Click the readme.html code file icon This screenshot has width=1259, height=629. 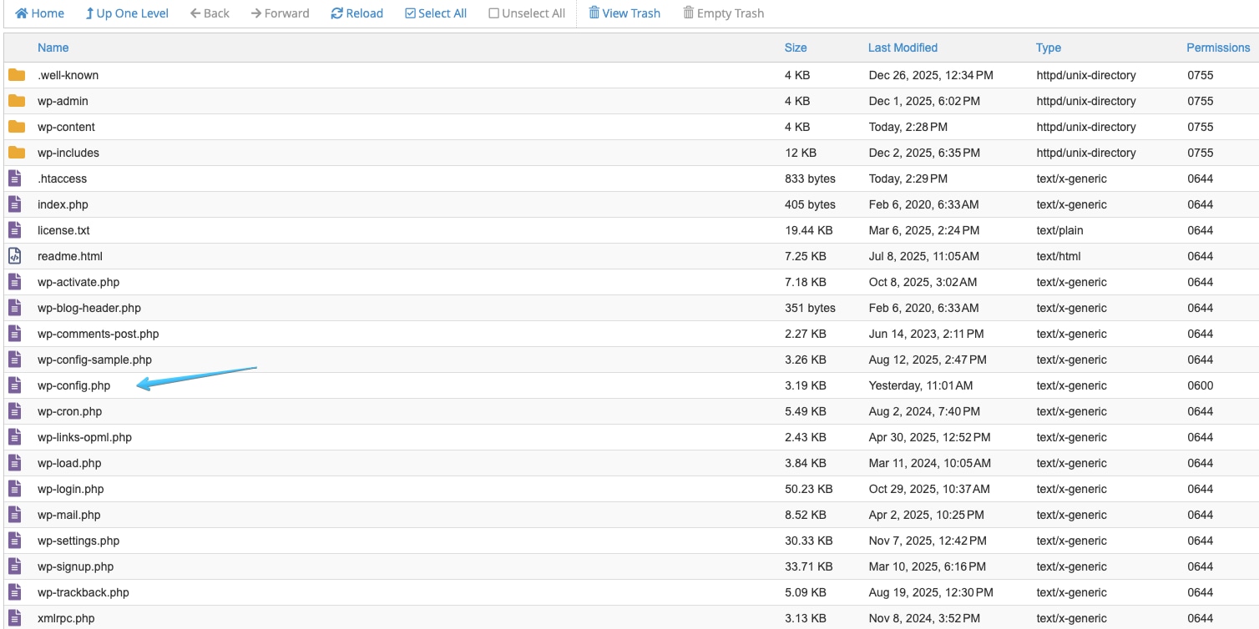click(14, 256)
